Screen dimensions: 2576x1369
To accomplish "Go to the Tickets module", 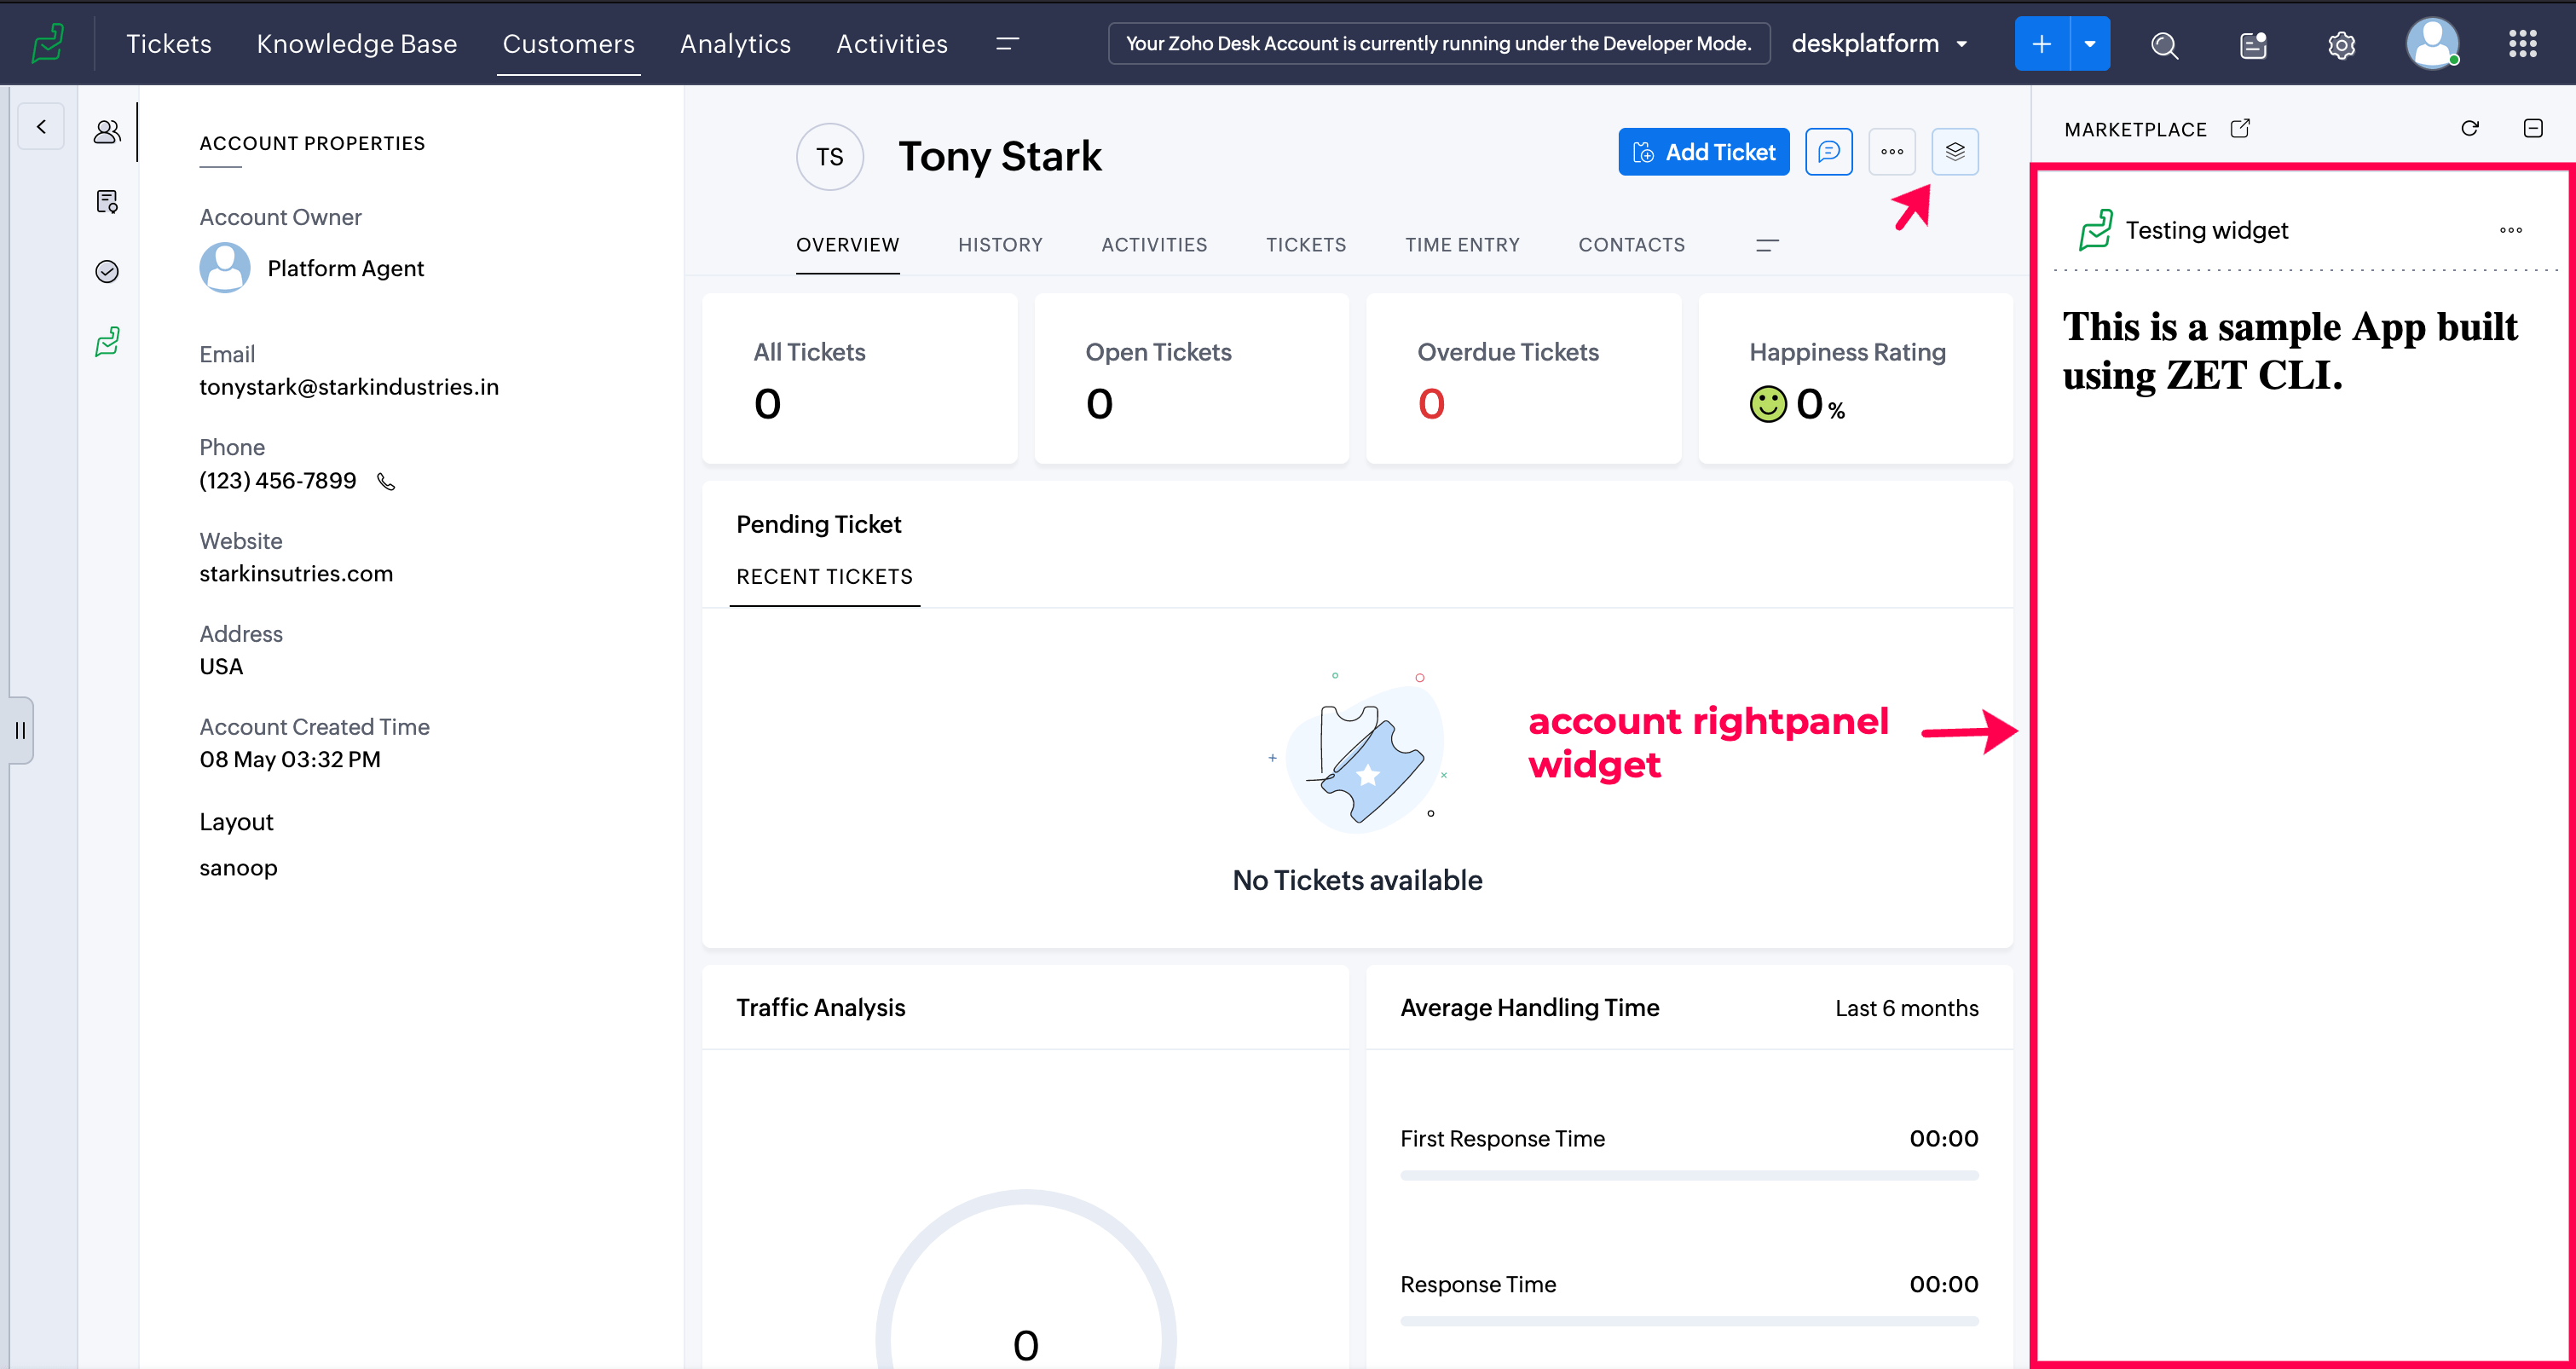I will 168,44.
